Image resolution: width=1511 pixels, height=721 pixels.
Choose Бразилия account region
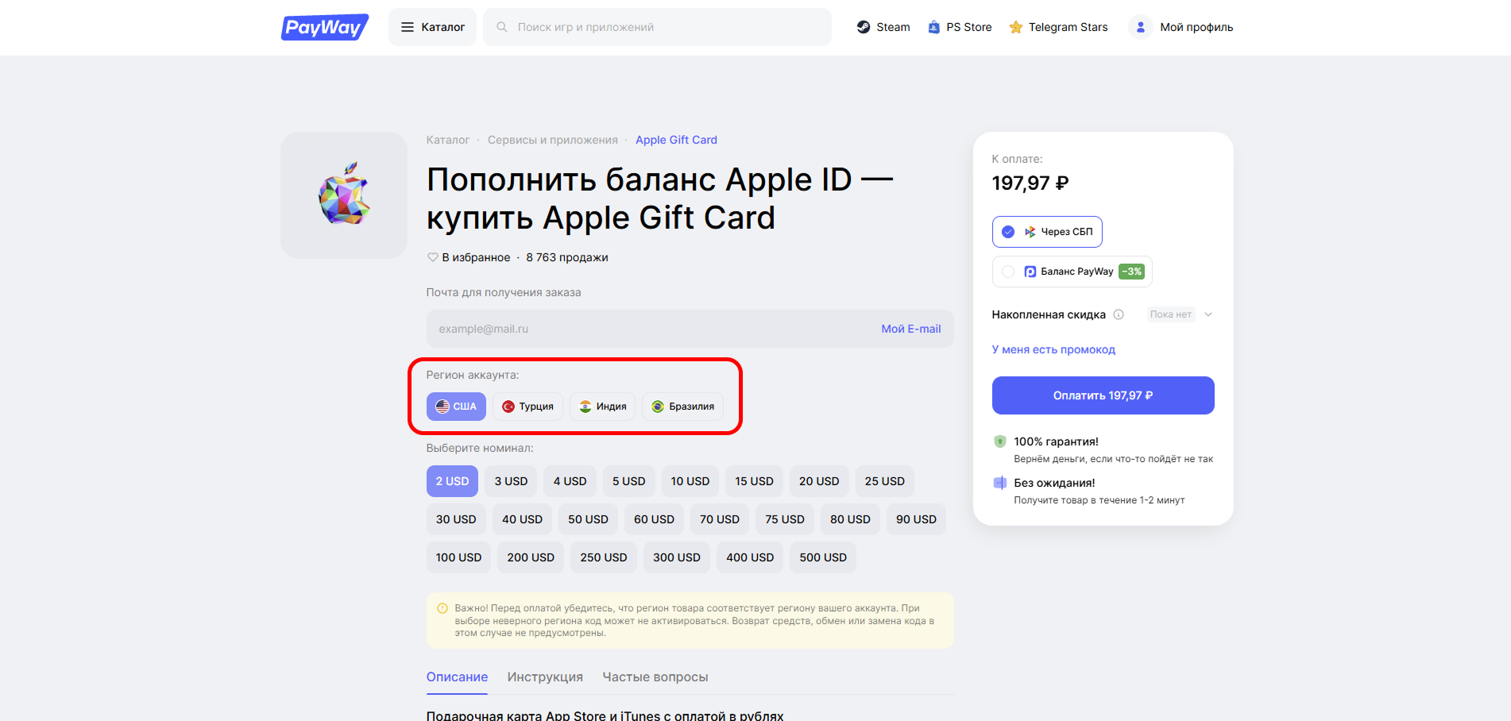[x=682, y=407]
